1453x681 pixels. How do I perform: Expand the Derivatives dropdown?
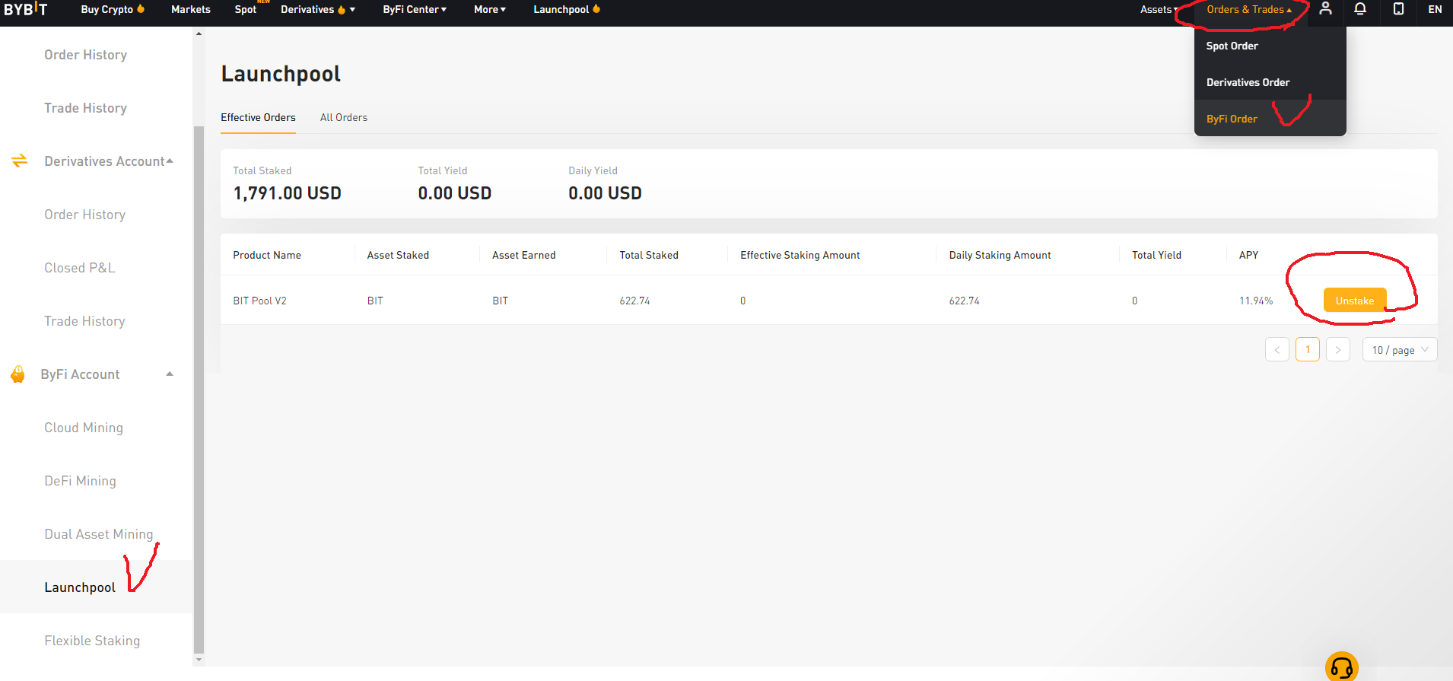[x=318, y=9]
